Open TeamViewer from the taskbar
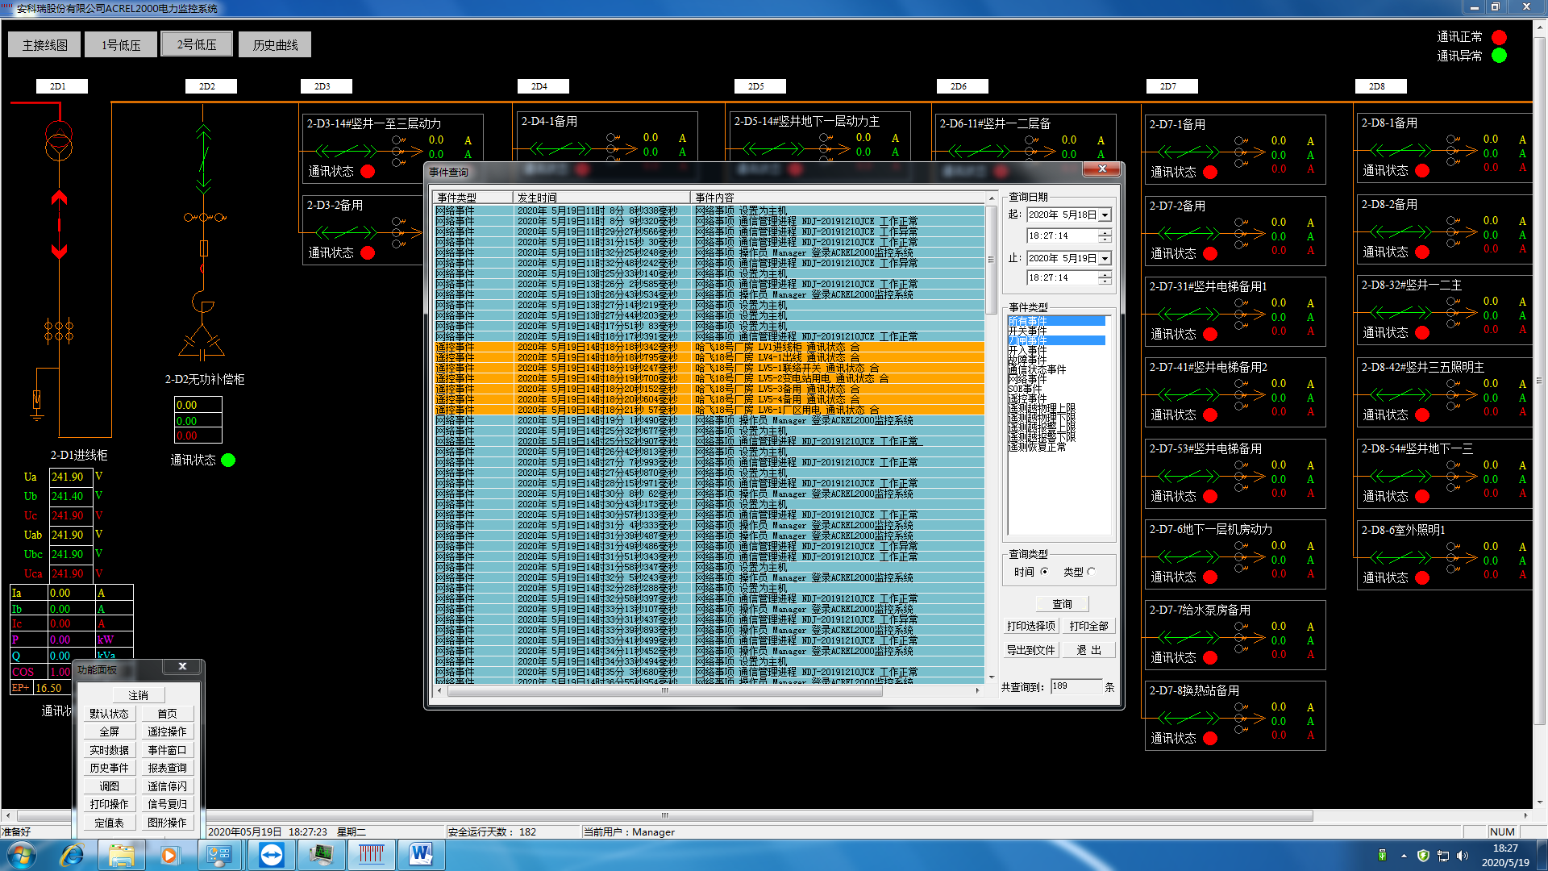This screenshot has height=871, width=1548. (272, 855)
